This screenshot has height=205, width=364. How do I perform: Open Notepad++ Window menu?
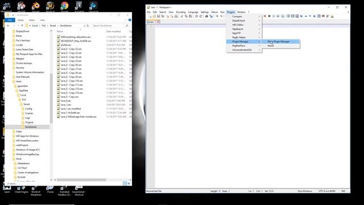tap(241, 12)
